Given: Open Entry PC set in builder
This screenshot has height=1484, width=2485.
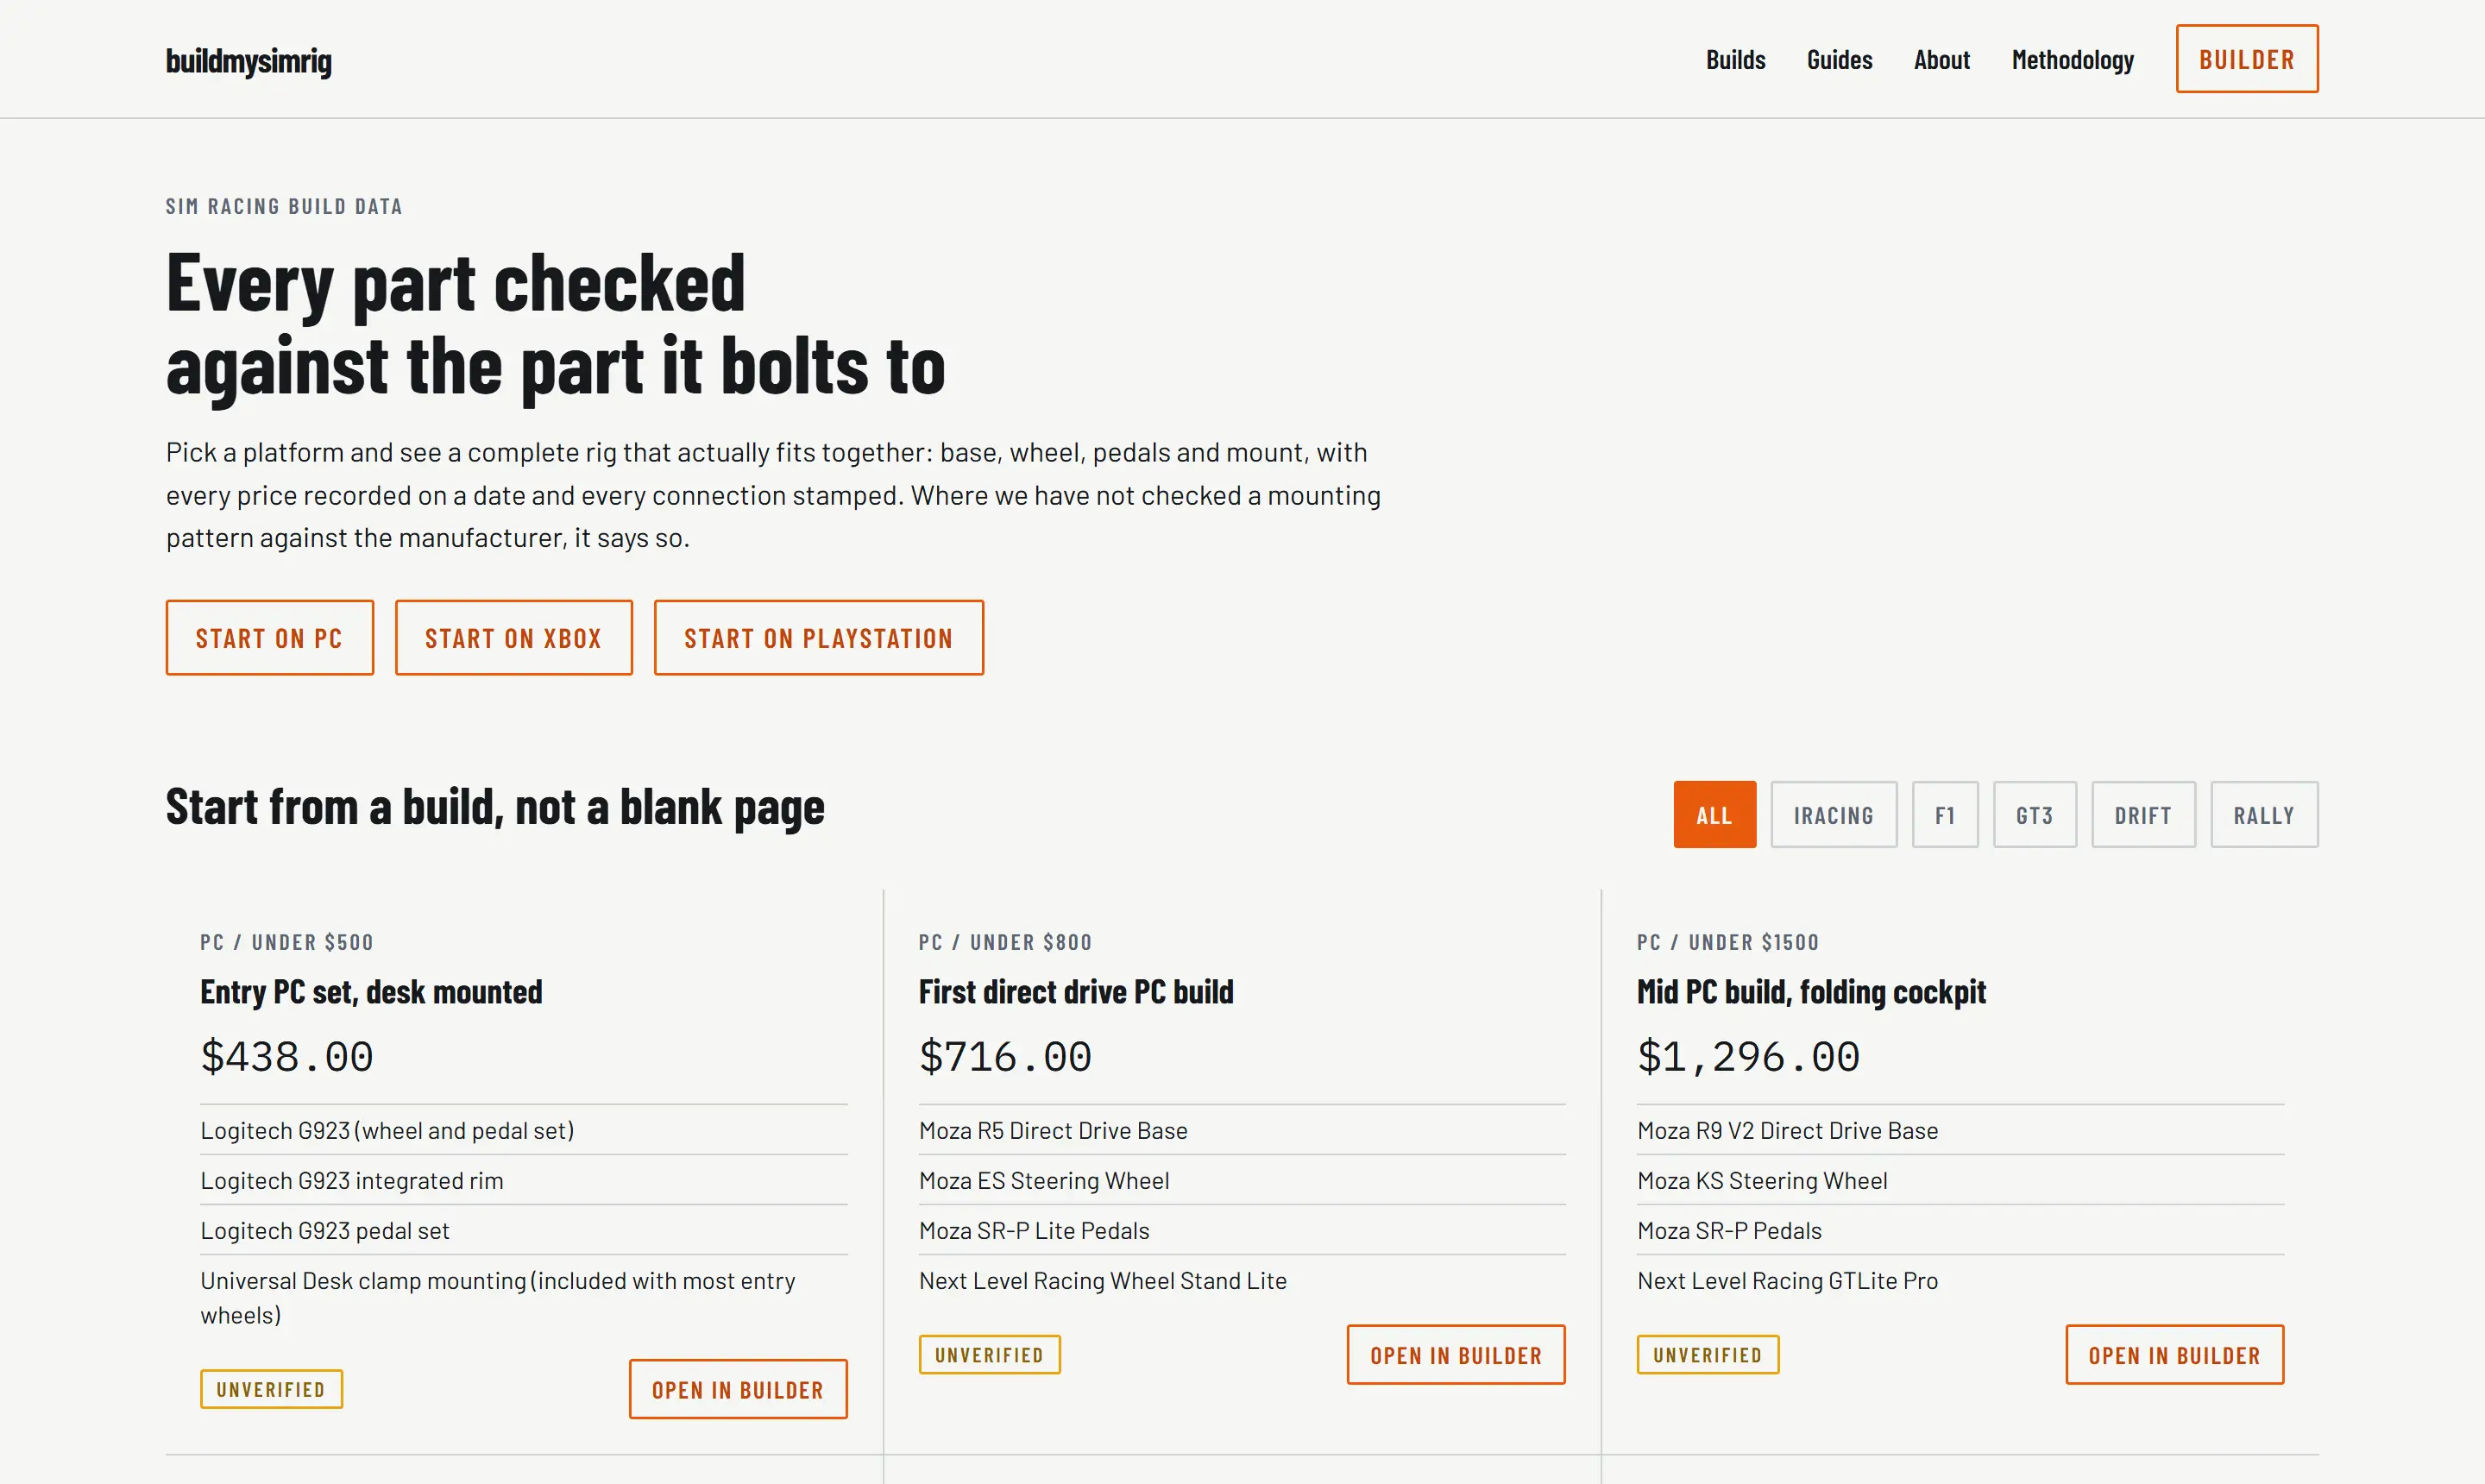Looking at the screenshot, I should [738, 1389].
